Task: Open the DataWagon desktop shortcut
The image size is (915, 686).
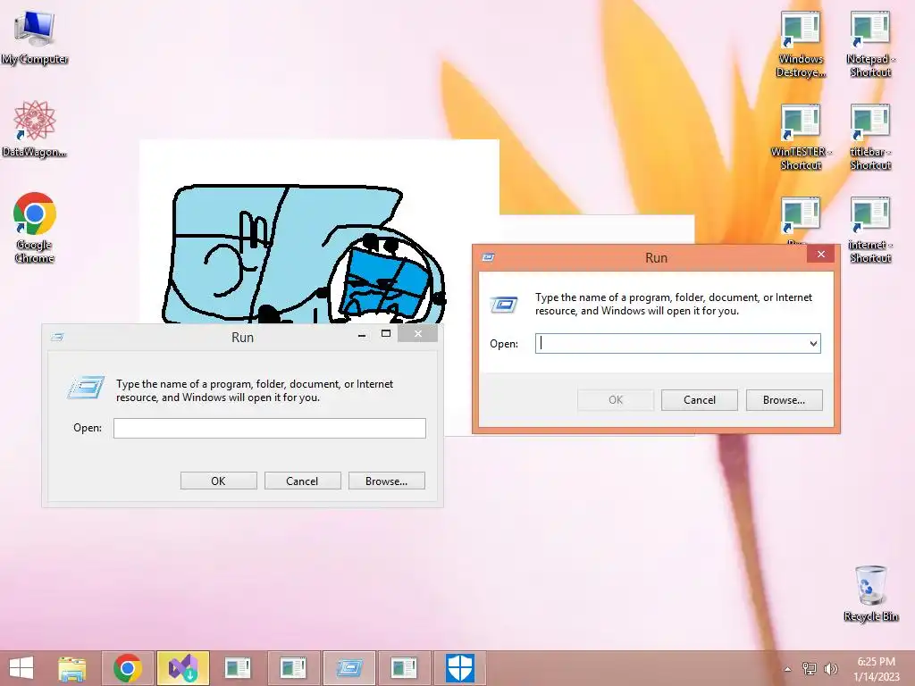Action: [35, 129]
